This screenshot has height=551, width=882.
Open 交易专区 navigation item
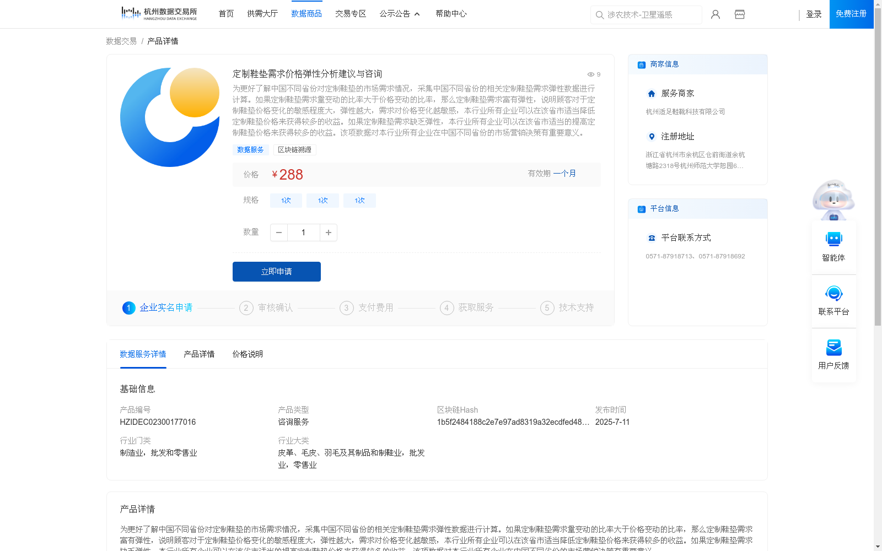point(351,14)
